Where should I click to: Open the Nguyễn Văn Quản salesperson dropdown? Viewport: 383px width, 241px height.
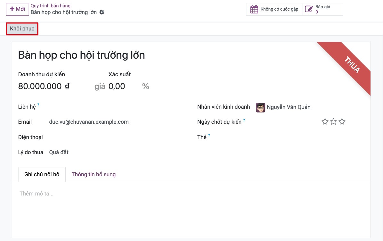289,107
